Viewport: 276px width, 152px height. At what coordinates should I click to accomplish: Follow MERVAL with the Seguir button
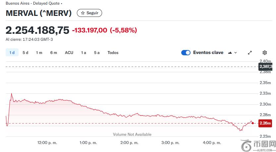click(89, 13)
